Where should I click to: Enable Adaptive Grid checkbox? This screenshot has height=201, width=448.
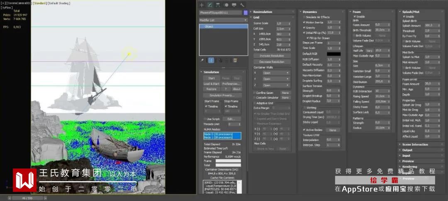pos(255,103)
